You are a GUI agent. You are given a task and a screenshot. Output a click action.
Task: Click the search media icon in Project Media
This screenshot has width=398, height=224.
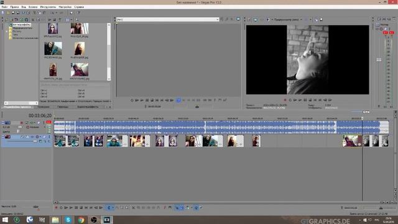click(x=76, y=19)
